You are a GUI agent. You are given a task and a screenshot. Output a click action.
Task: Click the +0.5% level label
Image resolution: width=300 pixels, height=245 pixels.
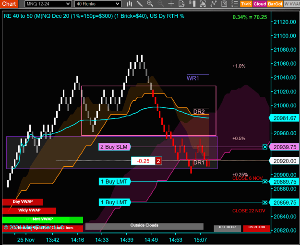[239, 139]
